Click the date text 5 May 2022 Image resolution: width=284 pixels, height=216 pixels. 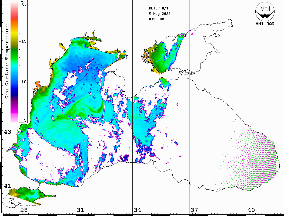[x=160, y=14]
